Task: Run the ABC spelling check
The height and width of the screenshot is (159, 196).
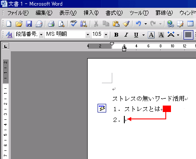Action: pos(74,23)
